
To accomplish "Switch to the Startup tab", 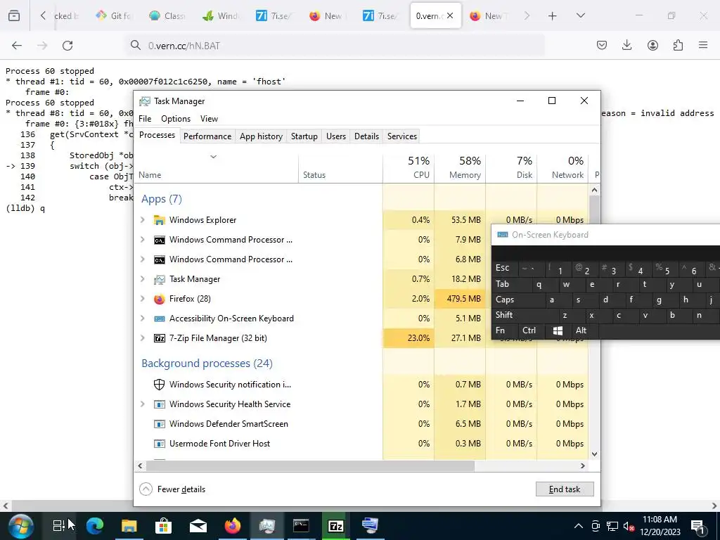I will click(304, 136).
